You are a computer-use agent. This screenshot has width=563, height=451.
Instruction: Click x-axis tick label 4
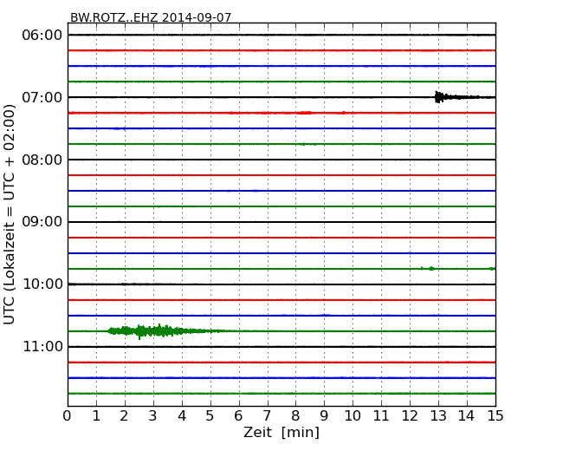[182, 416]
